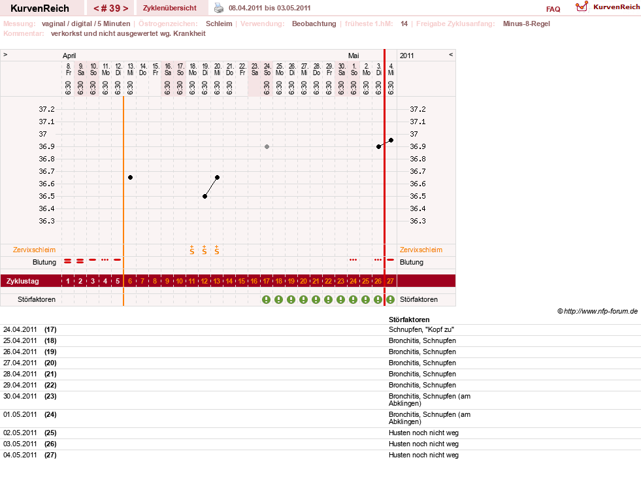Viewport: 641px width, 494px height.
Task: Click the 36.5 temperature point on 19 April
Action: (x=205, y=196)
